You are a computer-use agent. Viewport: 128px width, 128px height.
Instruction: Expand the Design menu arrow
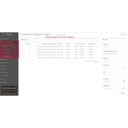[x=17, y=66]
